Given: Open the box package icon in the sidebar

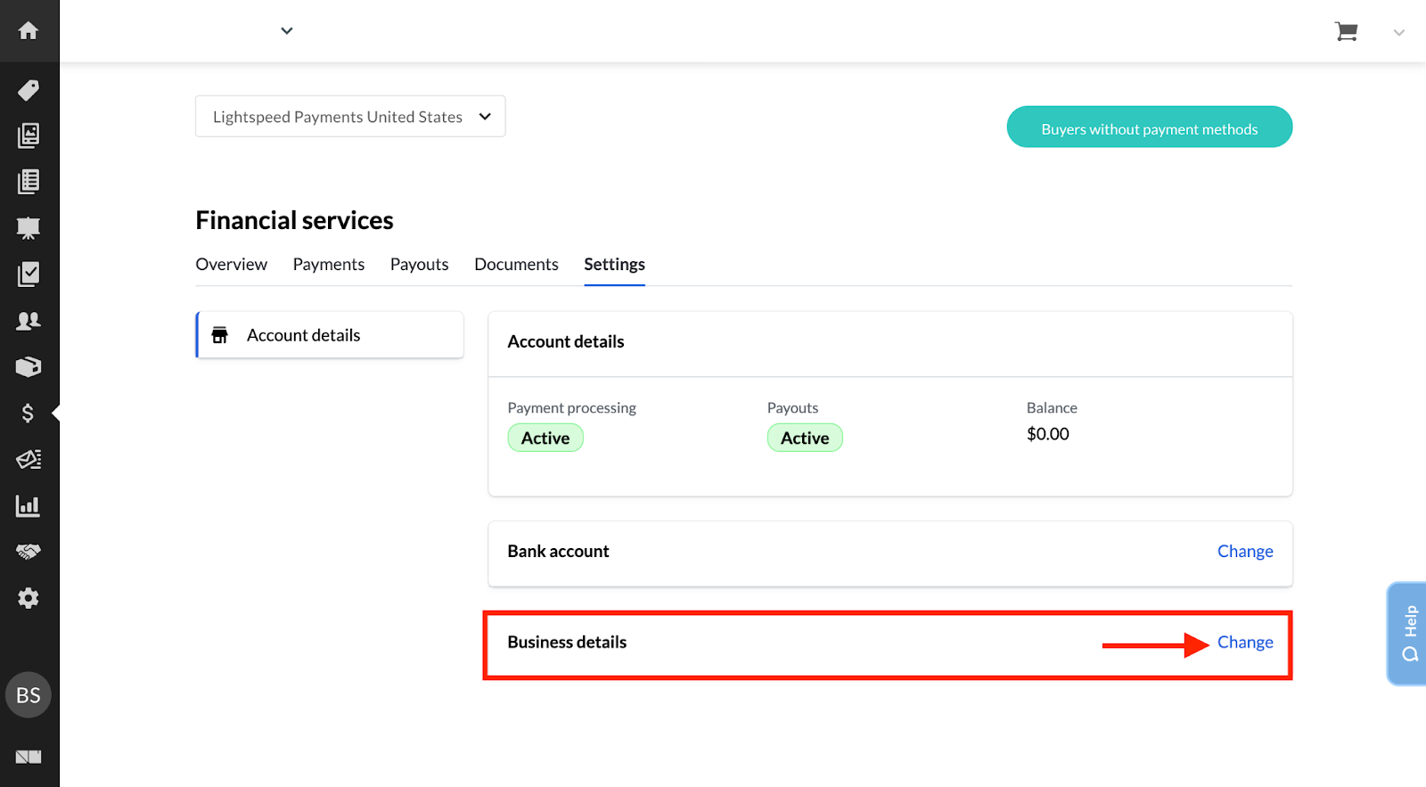Looking at the screenshot, I should tap(29, 367).
